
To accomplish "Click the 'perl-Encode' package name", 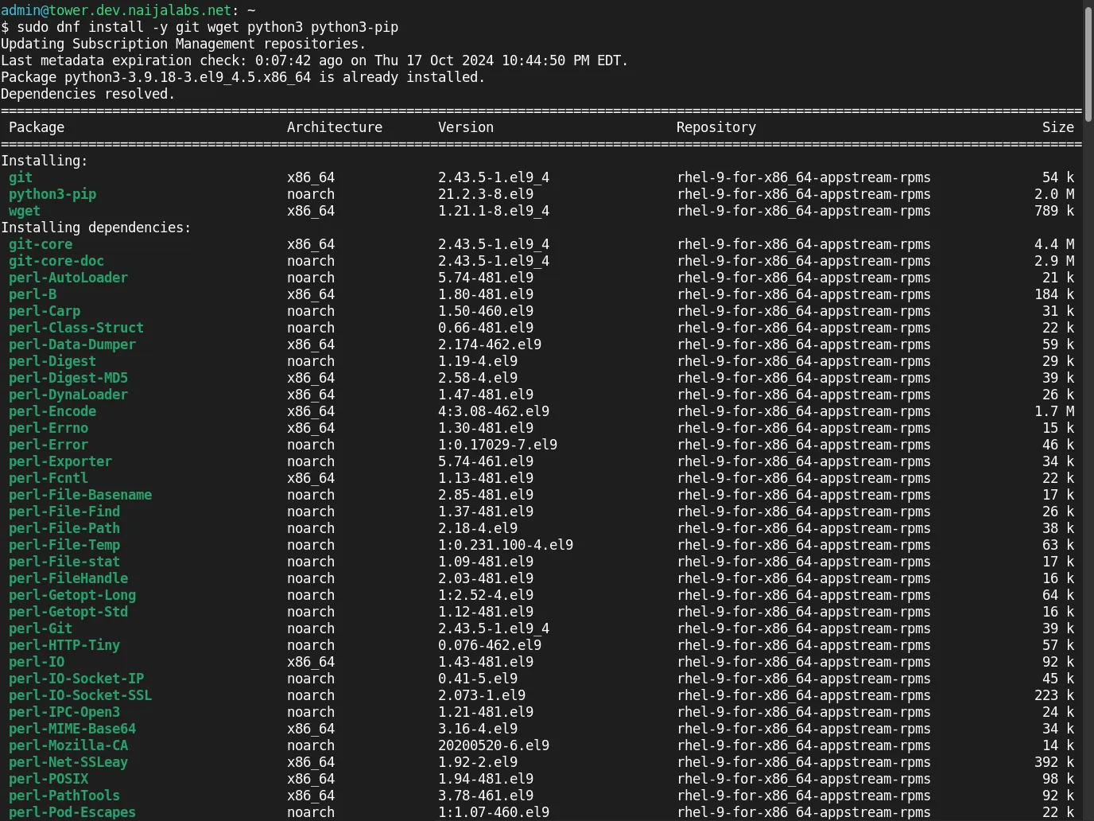I will (x=52, y=411).
